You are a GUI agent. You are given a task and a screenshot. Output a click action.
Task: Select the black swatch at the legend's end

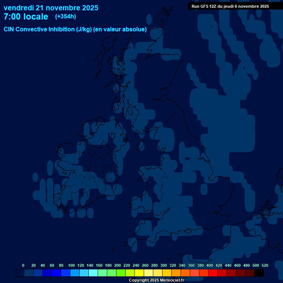pos(259,273)
